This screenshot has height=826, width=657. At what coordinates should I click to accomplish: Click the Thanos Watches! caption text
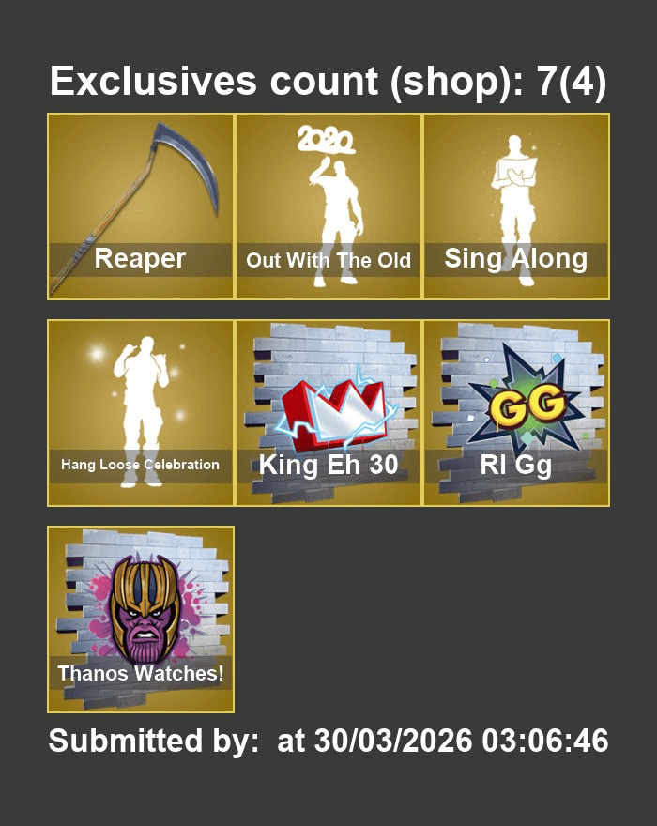coord(141,673)
